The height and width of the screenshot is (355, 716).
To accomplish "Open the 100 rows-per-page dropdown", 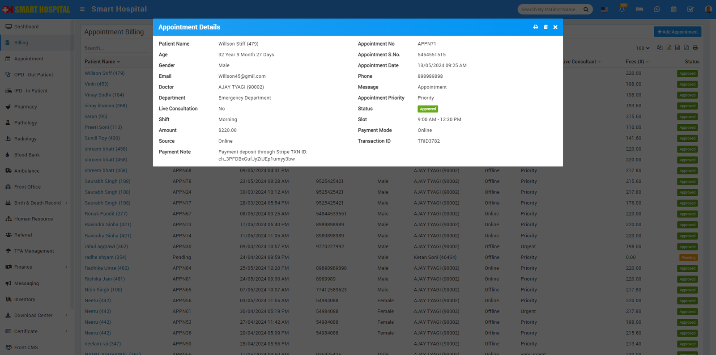I will click(643, 48).
